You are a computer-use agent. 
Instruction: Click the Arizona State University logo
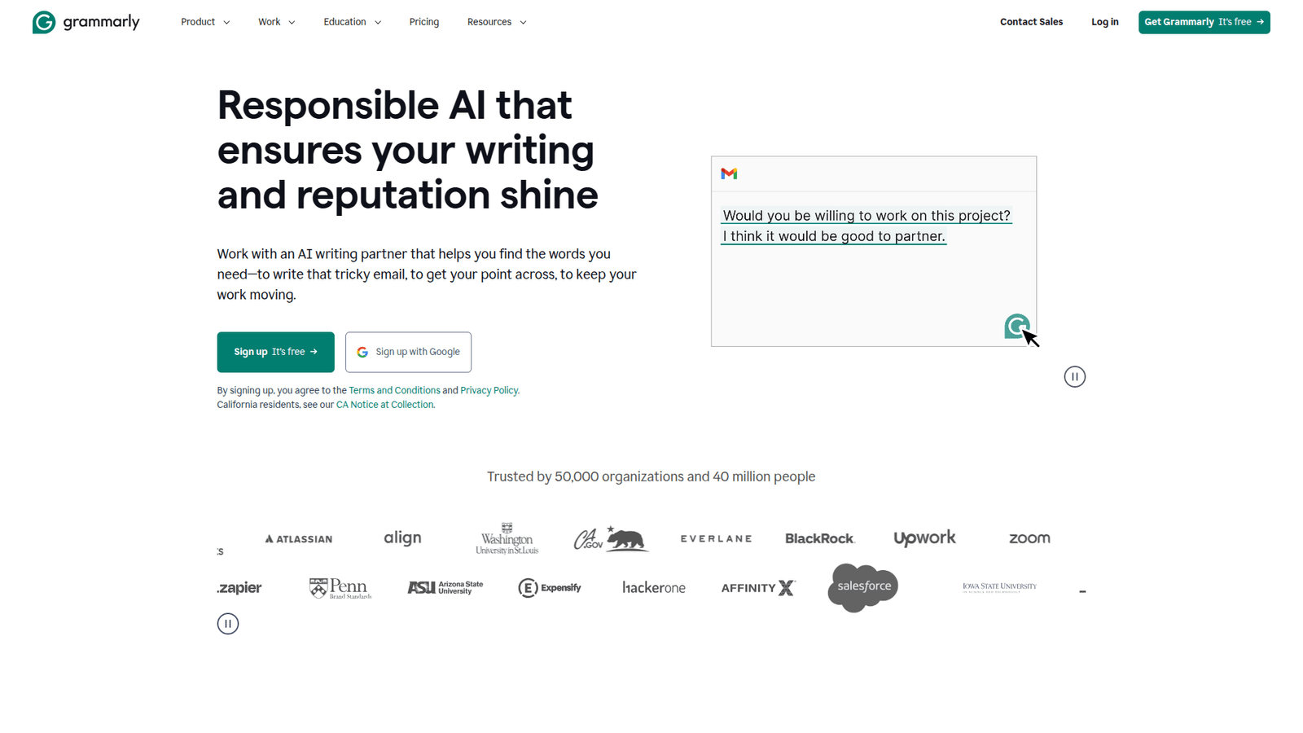pyautogui.click(x=445, y=587)
